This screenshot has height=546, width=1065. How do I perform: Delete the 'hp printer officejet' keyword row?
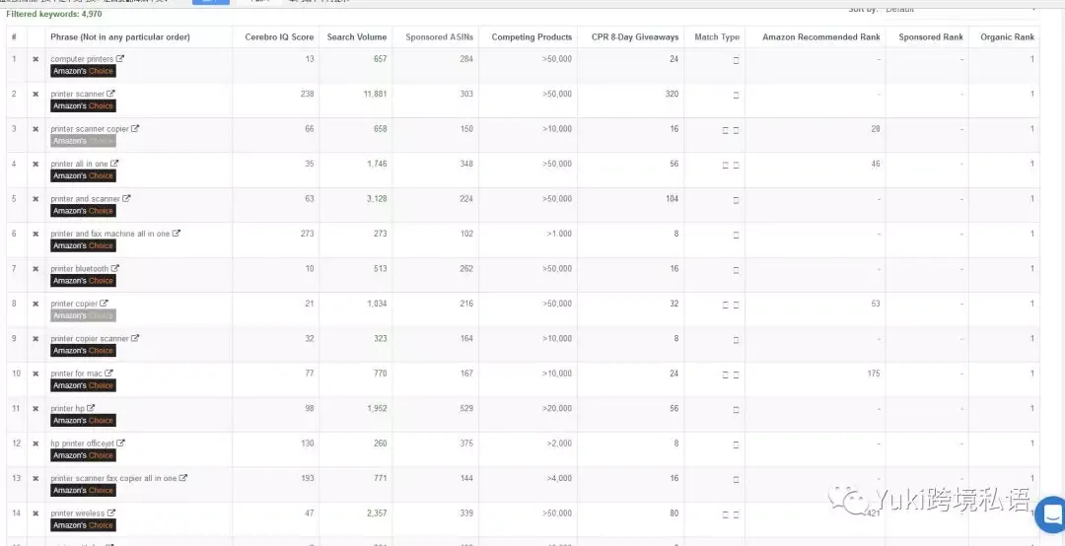(35, 444)
